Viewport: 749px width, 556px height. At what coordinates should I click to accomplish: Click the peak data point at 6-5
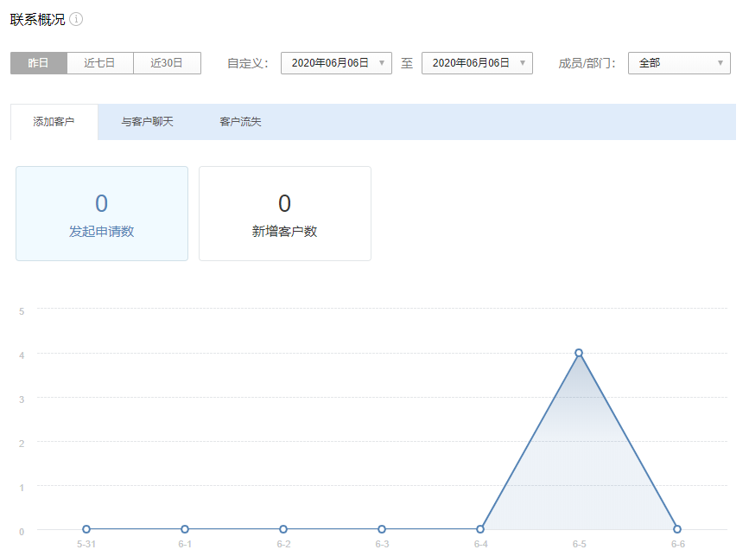[x=579, y=353]
